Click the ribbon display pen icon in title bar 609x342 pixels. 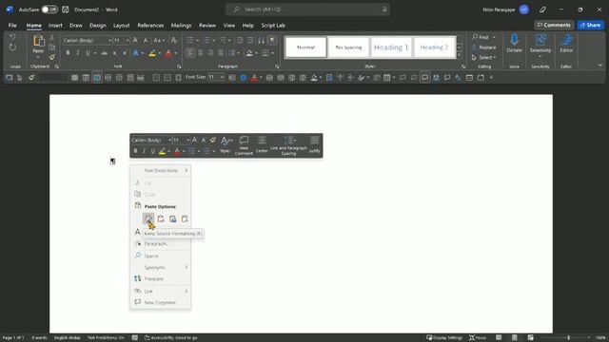[542, 9]
